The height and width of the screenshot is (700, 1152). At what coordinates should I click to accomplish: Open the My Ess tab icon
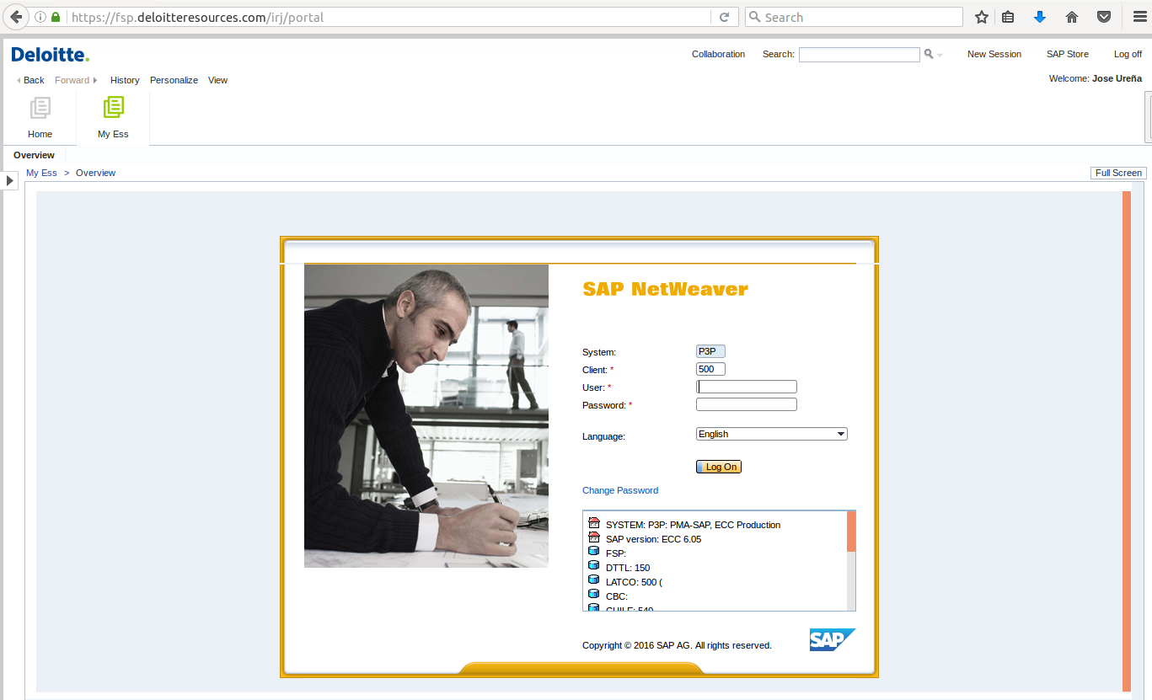(113, 107)
